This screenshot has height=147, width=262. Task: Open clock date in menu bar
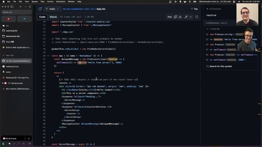point(251,2)
